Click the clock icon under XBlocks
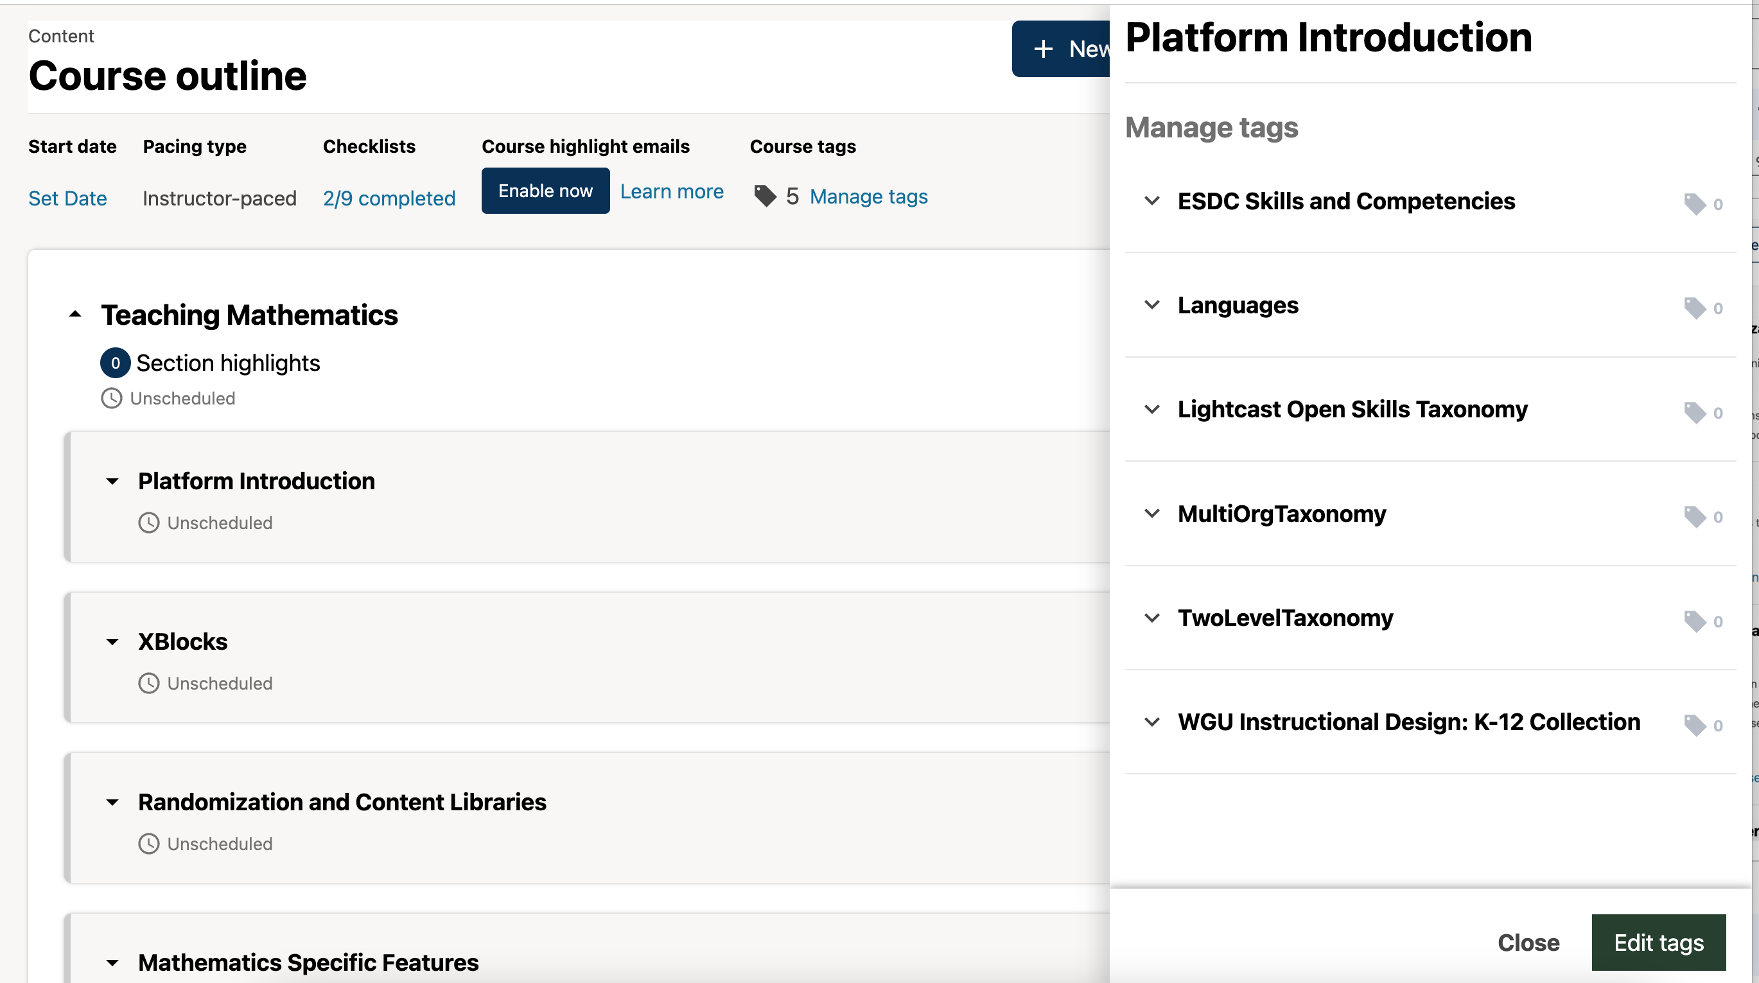Viewport: 1759px width, 983px height. (148, 683)
